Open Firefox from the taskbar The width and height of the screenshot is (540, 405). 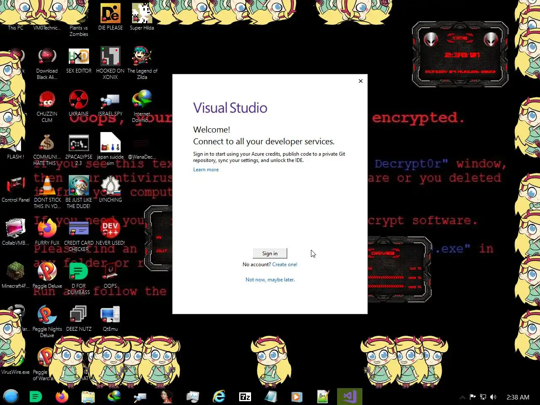pyautogui.click(x=62, y=397)
